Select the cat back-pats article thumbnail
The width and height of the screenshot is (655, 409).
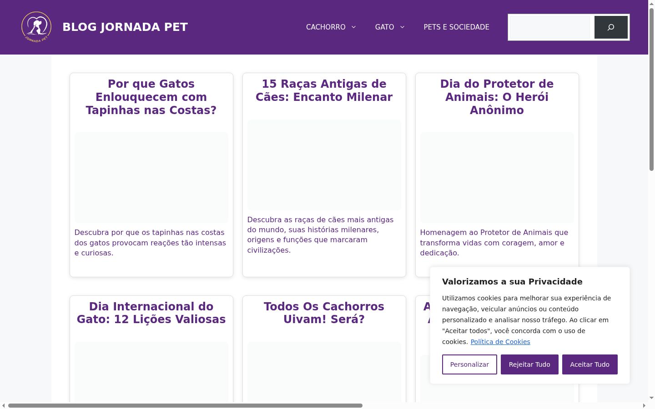point(151,177)
